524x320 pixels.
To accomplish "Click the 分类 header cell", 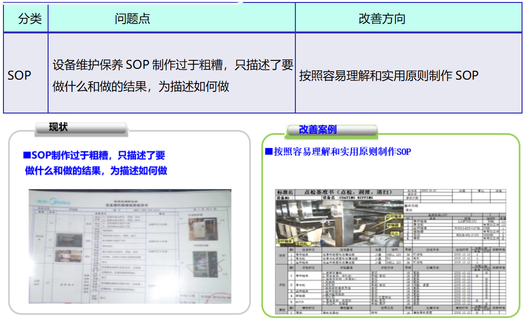I will pyautogui.click(x=30, y=19).
